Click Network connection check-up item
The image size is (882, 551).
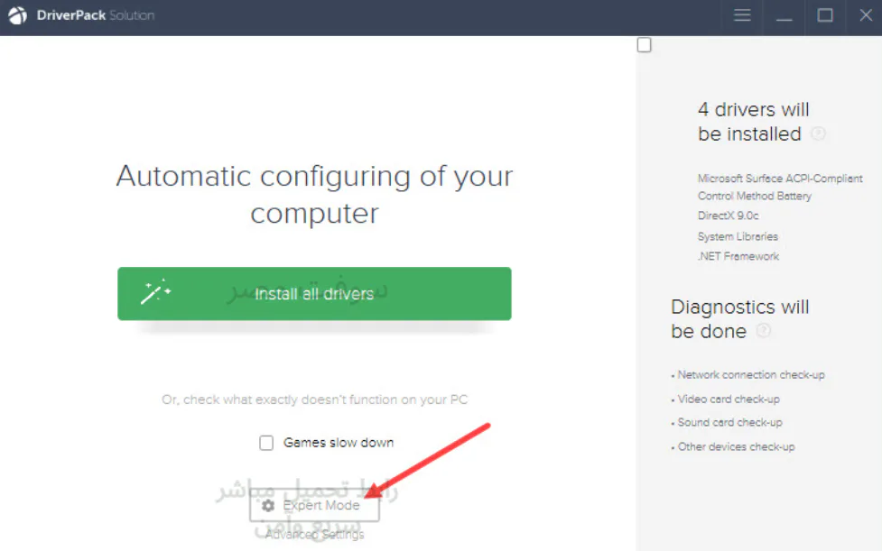(748, 374)
